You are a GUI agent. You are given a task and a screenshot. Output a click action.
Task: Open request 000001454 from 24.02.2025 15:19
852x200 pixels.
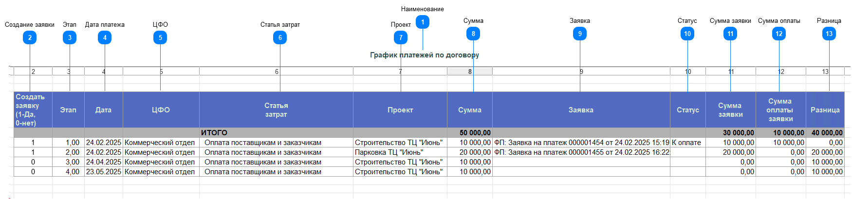point(581,143)
